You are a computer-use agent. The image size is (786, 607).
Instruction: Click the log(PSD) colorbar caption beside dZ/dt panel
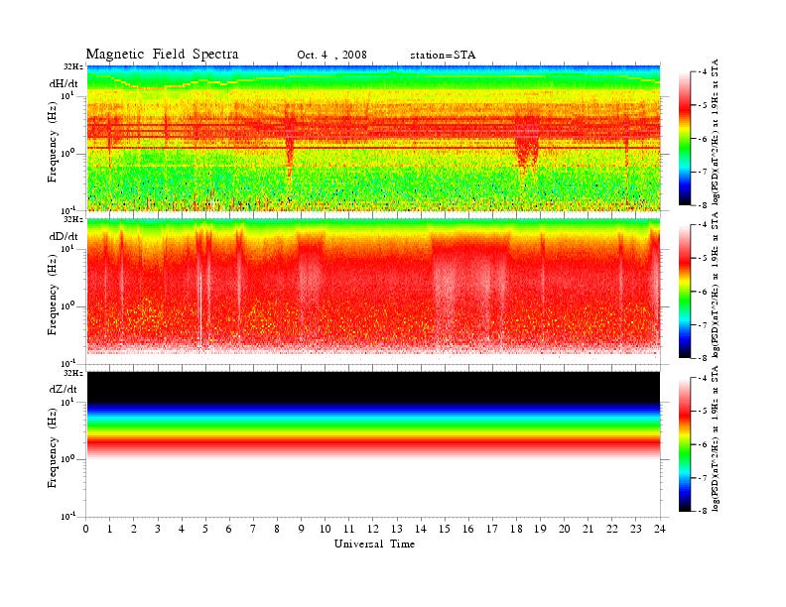[716, 437]
